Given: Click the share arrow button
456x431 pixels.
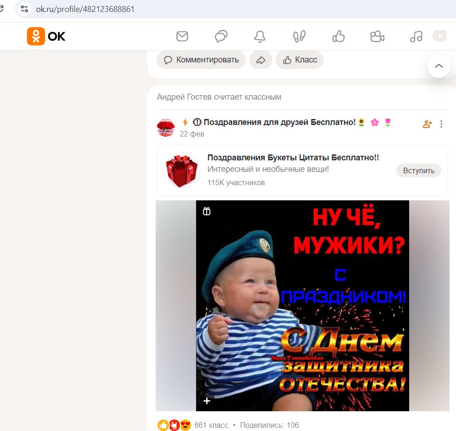Looking at the screenshot, I should click(x=260, y=60).
